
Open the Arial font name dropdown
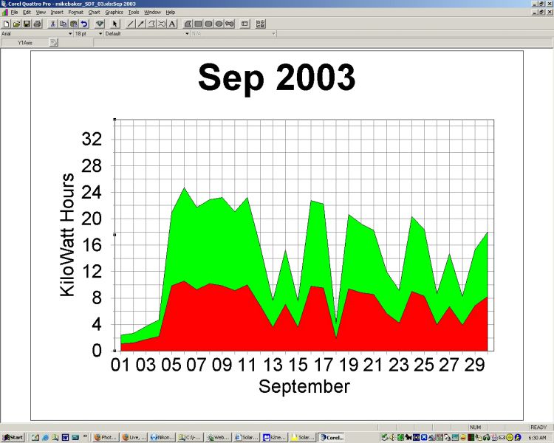[70, 33]
